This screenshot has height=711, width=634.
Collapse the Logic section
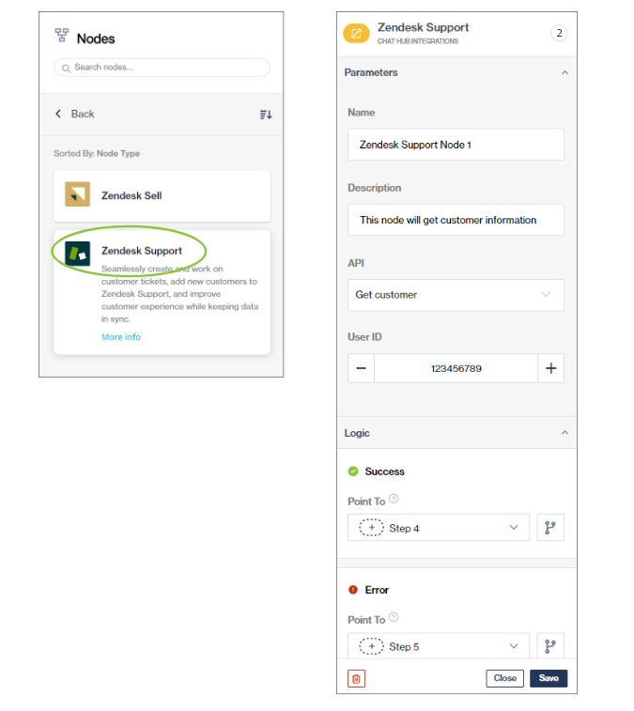[x=564, y=433]
